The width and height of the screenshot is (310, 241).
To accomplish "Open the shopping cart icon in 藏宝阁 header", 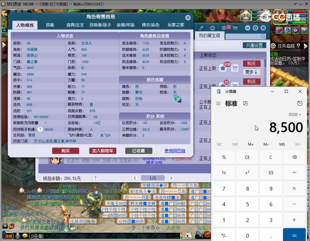I will click(x=235, y=28).
